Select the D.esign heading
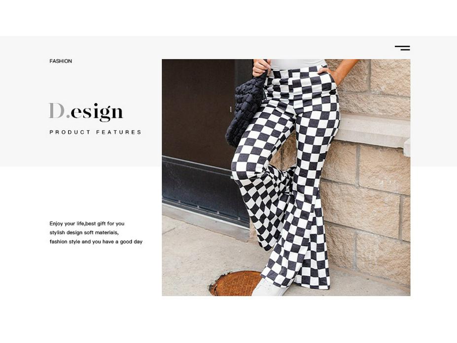 coord(86,111)
